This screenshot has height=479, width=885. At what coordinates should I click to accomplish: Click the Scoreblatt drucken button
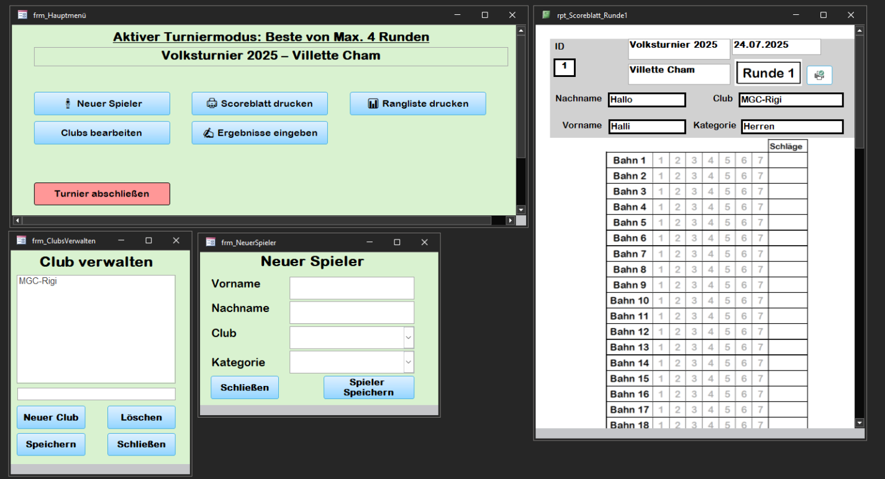(260, 104)
